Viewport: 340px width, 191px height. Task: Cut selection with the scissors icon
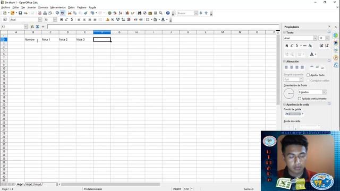click(x=70, y=13)
